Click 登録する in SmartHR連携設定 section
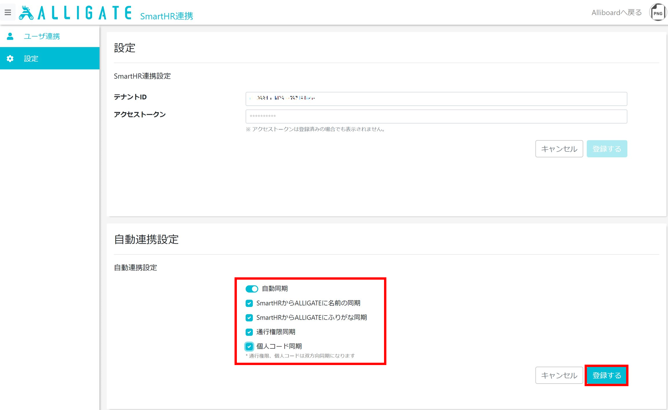The image size is (668, 410). click(x=607, y=149)
